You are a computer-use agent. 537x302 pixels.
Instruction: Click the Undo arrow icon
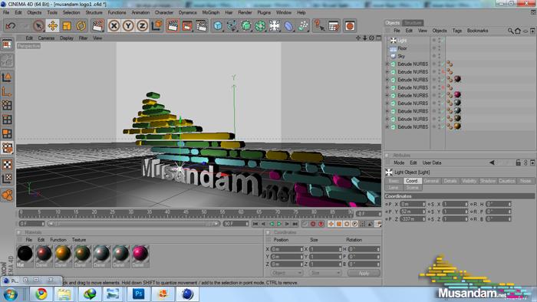coord(11,25)
